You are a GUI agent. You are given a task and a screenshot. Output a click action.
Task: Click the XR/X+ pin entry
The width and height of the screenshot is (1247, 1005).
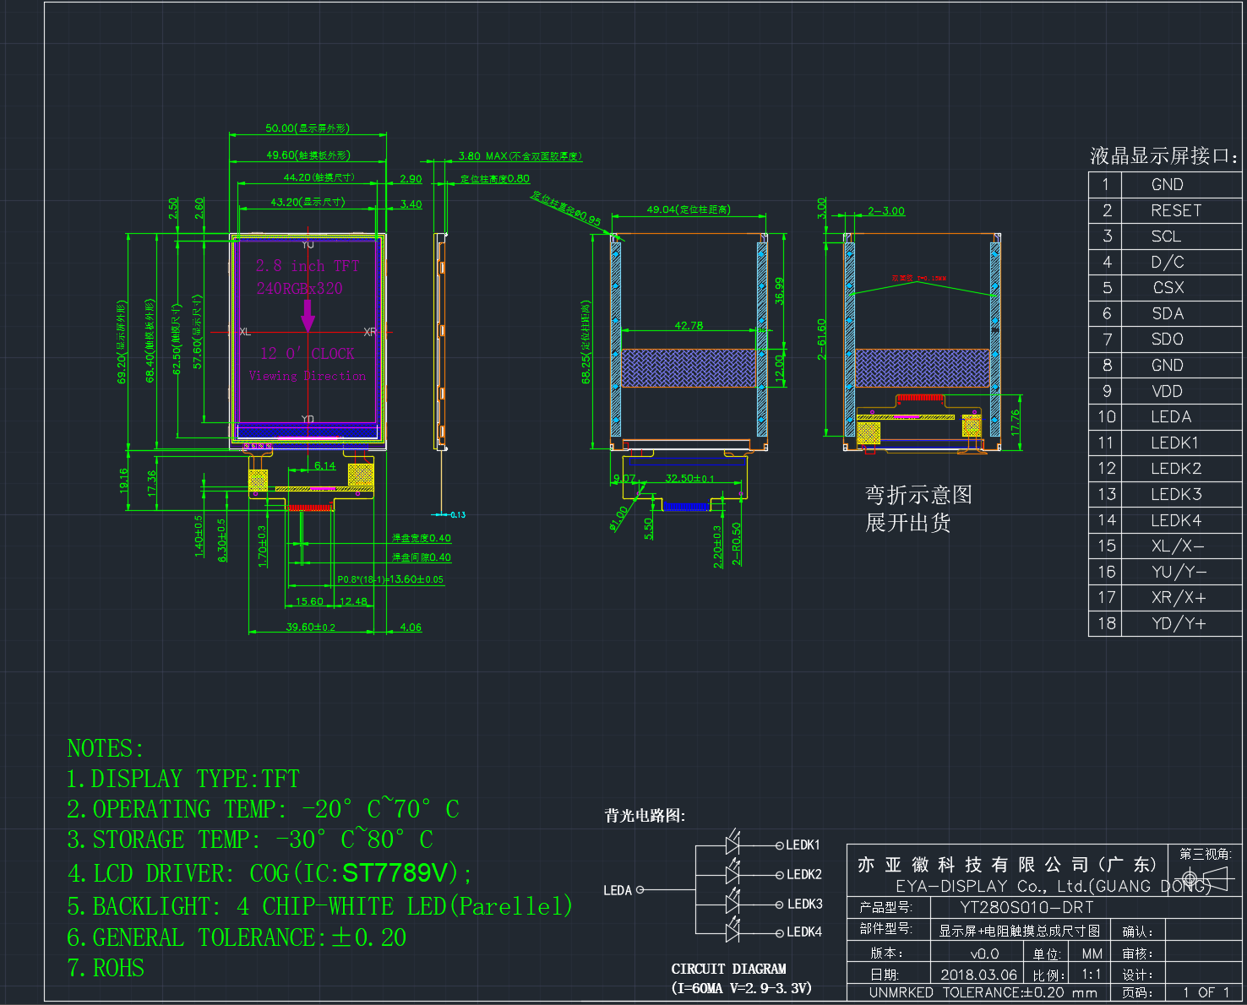(1179, 597)
